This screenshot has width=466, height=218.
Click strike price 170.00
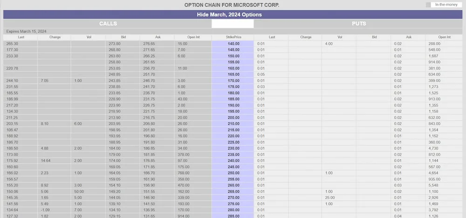point(233,81)
